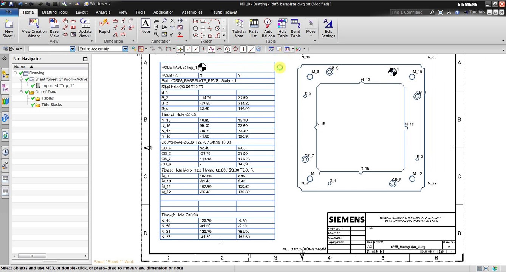Open the New Sheet tool
Viewport: 506px width, 272px height.
pyautogui.click(x=9, y=28)
